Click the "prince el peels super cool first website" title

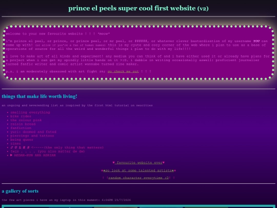(138, 8)
